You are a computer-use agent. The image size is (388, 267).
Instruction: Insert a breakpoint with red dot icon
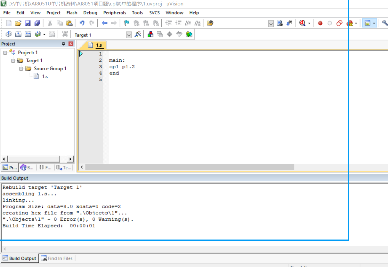[320, 23]
